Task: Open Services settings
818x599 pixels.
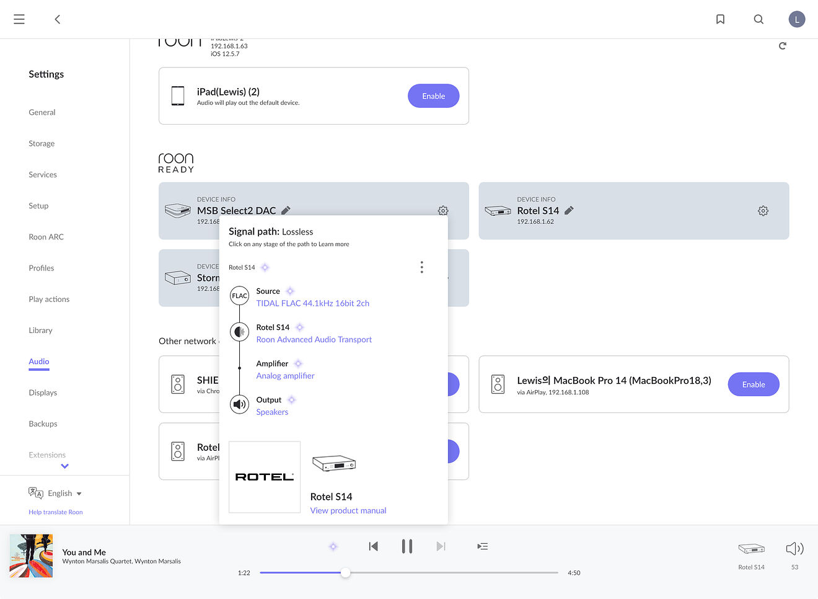Action: tap(43, 175)
